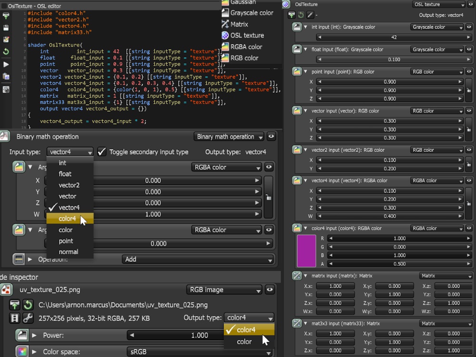Toggle the eye icon on the float input row
Screen dimensions: 476x357
[x=469, y=49]
